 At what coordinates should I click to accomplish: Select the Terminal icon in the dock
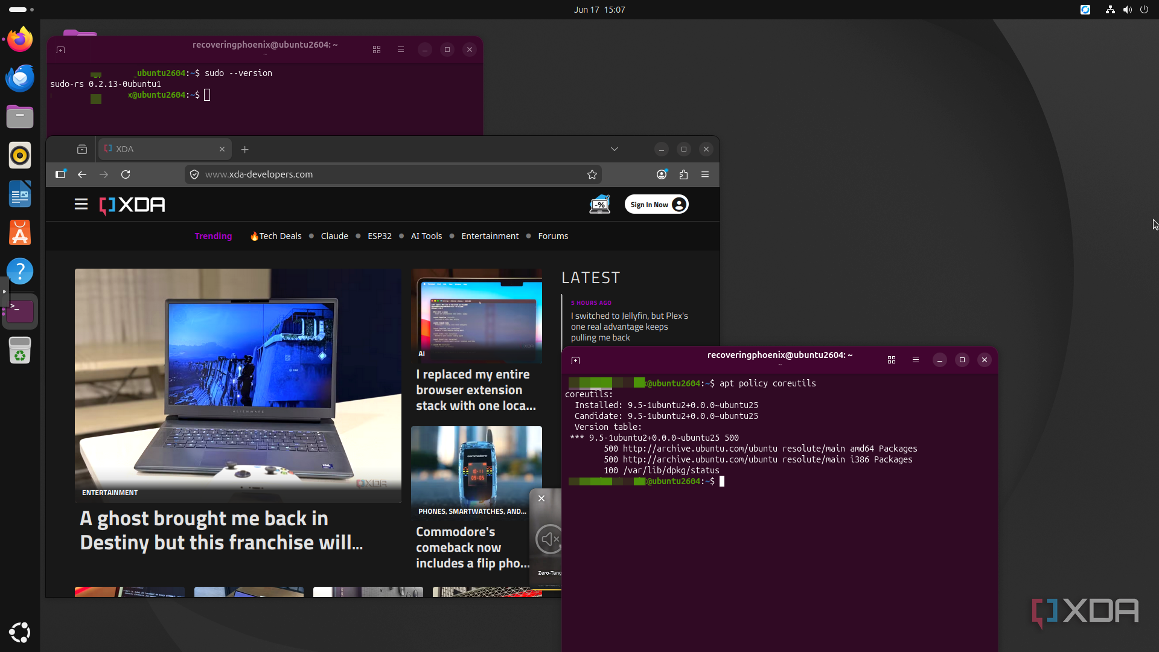[20, 311]
